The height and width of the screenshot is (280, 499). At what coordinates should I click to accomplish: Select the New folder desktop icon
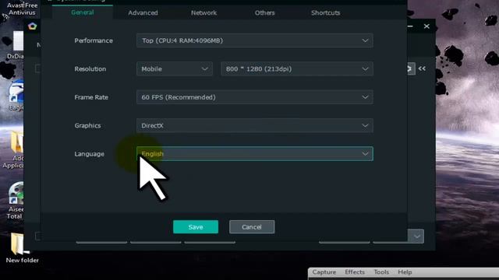(21, 247)
